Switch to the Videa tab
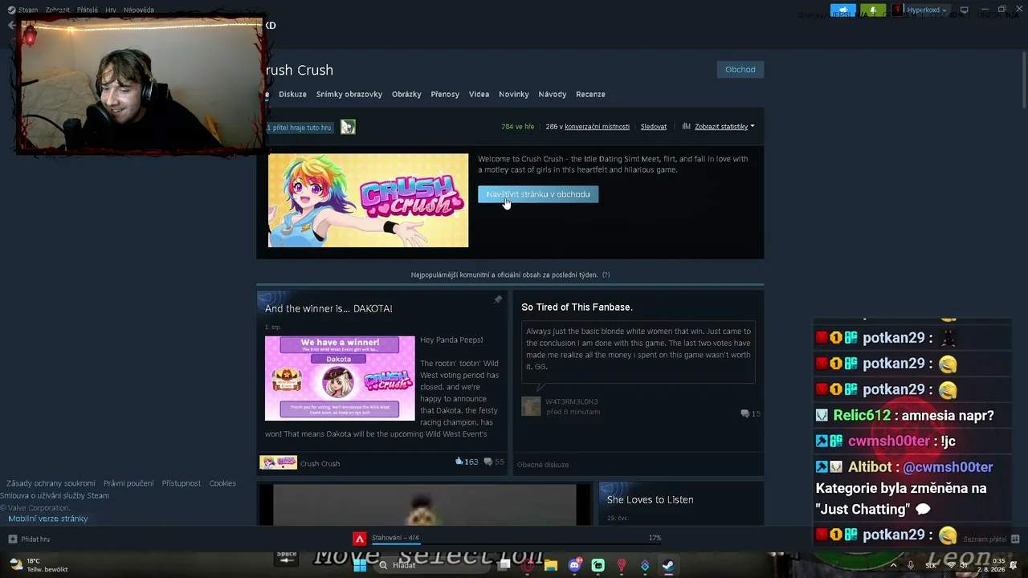 pyautogui.click(x=479, y=94)
